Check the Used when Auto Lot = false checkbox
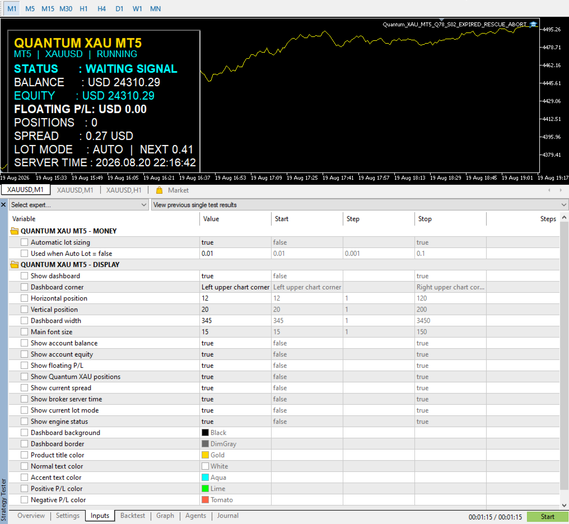This screenshot has height=524, width=569. pos(24,254)
